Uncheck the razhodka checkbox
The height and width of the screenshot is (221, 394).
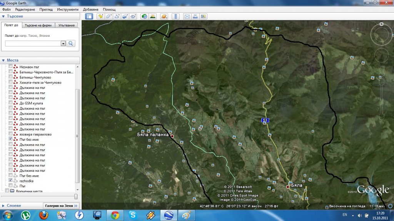(x=10, y=180)
